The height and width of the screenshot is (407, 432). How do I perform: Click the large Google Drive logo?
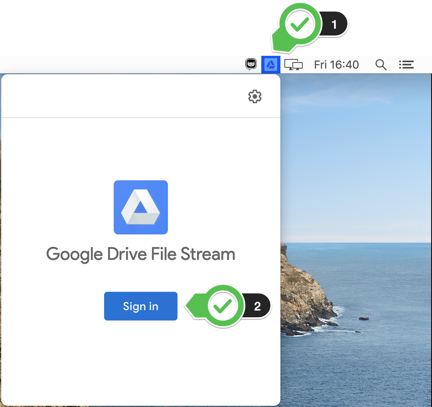141,207
